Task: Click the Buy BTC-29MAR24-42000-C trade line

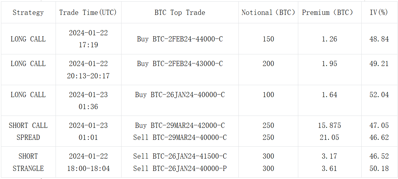Action: (180, 126)
